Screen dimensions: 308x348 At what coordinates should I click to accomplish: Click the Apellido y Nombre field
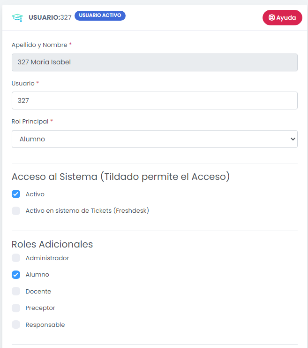click(154, 62)
